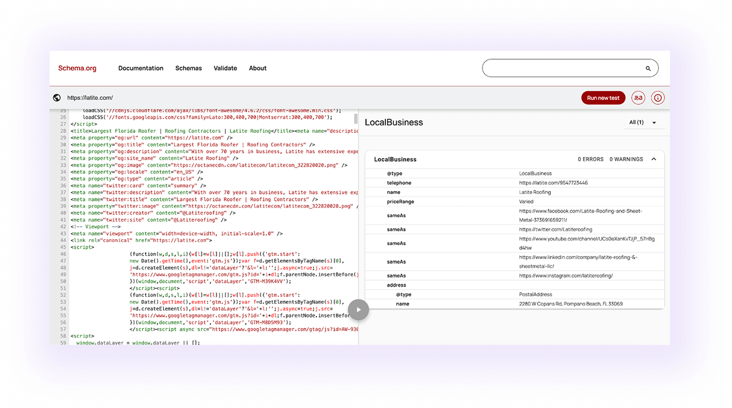Click the globe icon beside the URL

click(57, 97)
